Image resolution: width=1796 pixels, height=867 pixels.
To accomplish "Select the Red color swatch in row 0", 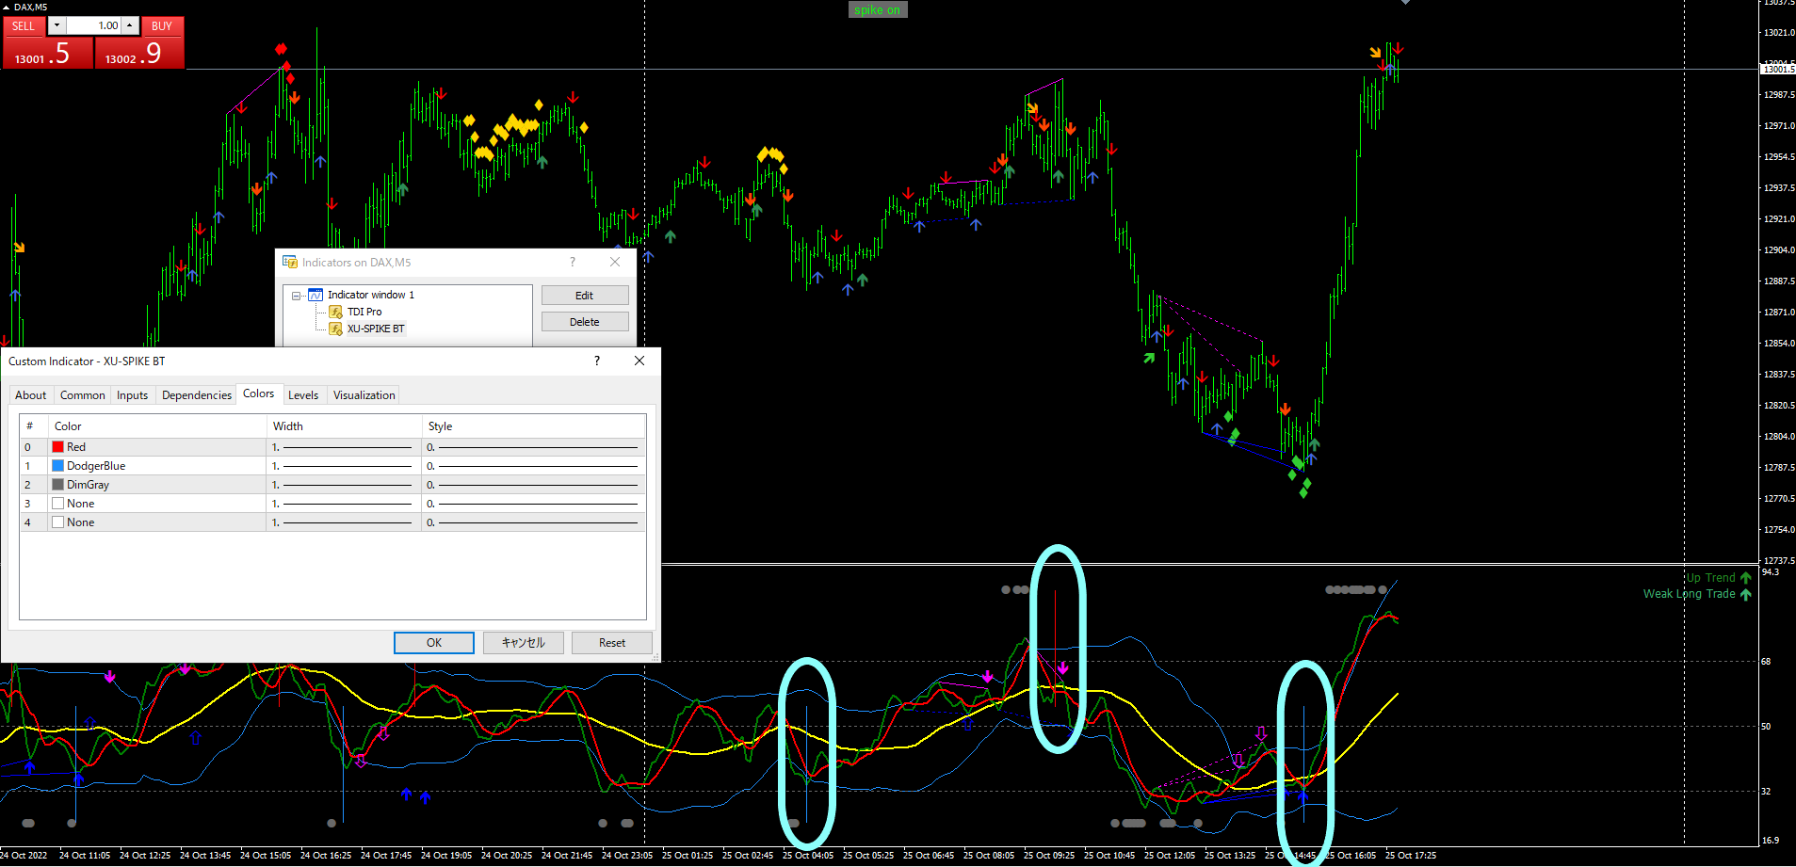I will tap(58, 447).
